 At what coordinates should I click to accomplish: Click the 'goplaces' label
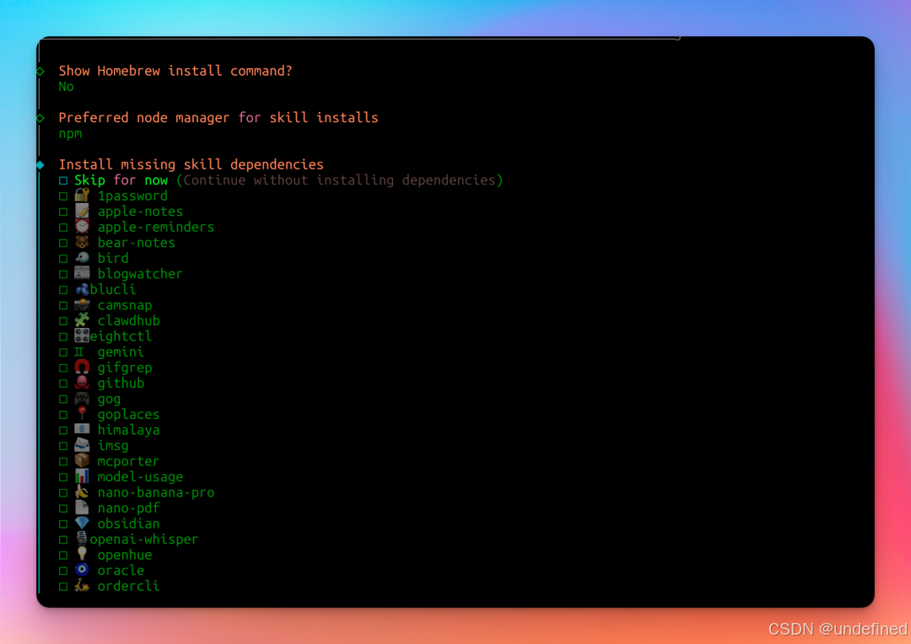[x=128, y=415]
